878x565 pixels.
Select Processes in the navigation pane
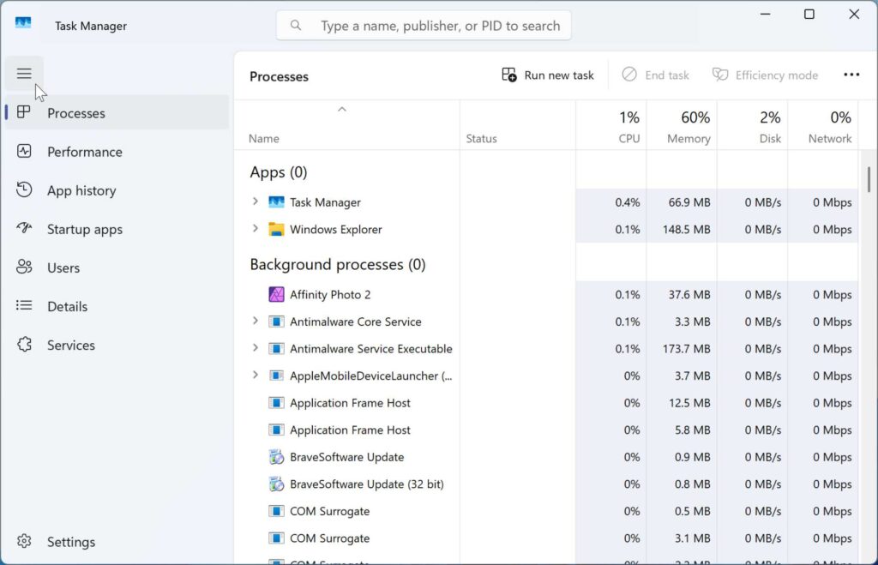point(76,112)
